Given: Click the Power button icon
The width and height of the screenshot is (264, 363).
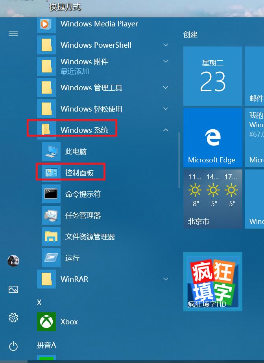Looking at the screenshot, I should pyautogui.click(x=13, y=346).
